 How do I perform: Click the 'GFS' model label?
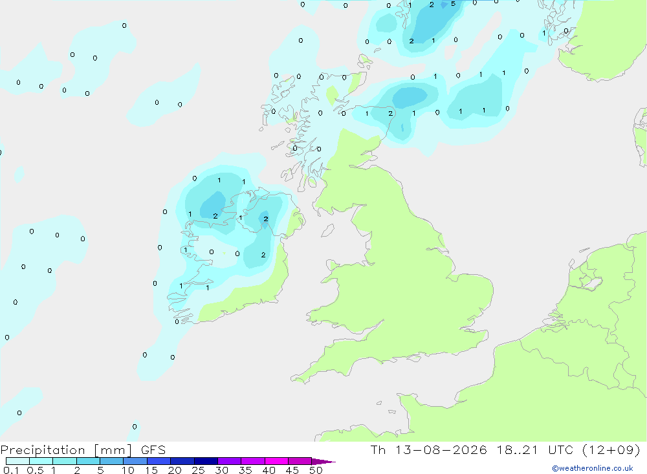pos(153,450)
